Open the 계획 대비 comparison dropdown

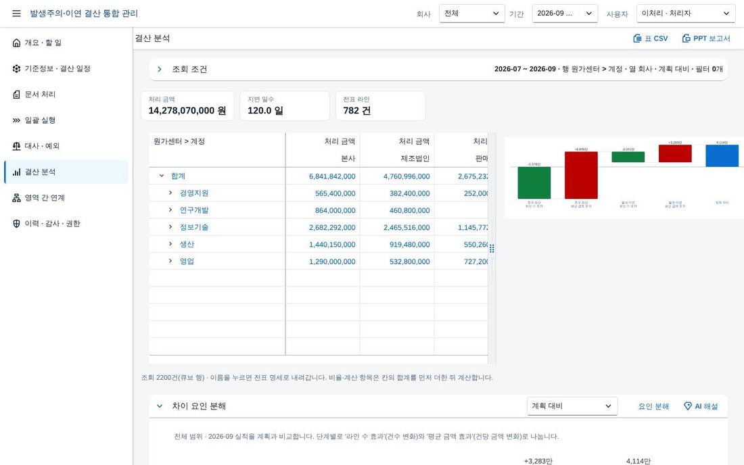(572, 406)
